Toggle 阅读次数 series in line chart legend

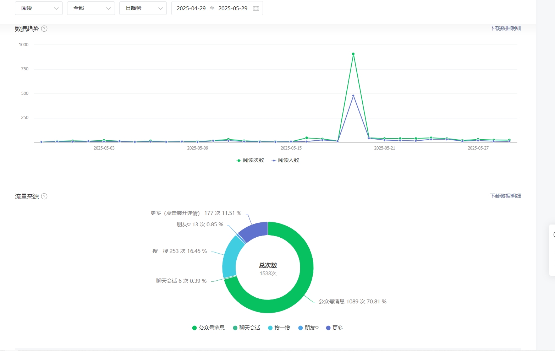[x=250, y=160]
